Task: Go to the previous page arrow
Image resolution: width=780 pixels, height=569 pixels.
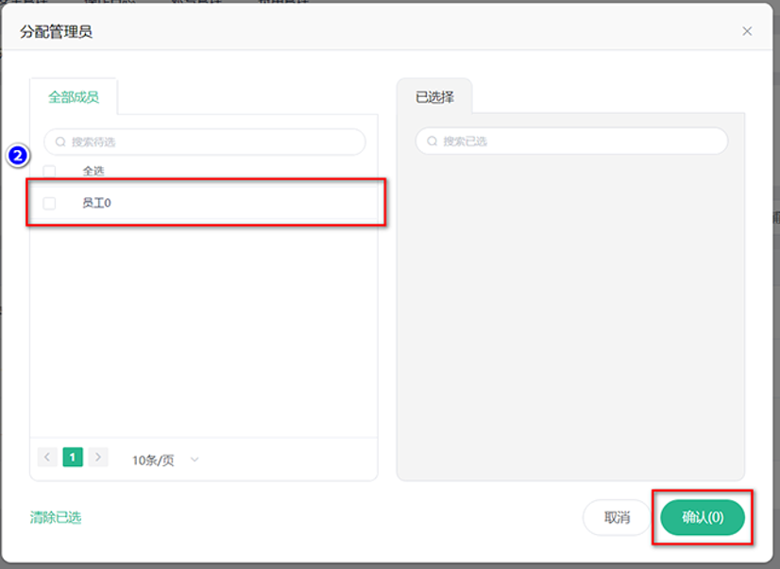Action: [47, 458]
